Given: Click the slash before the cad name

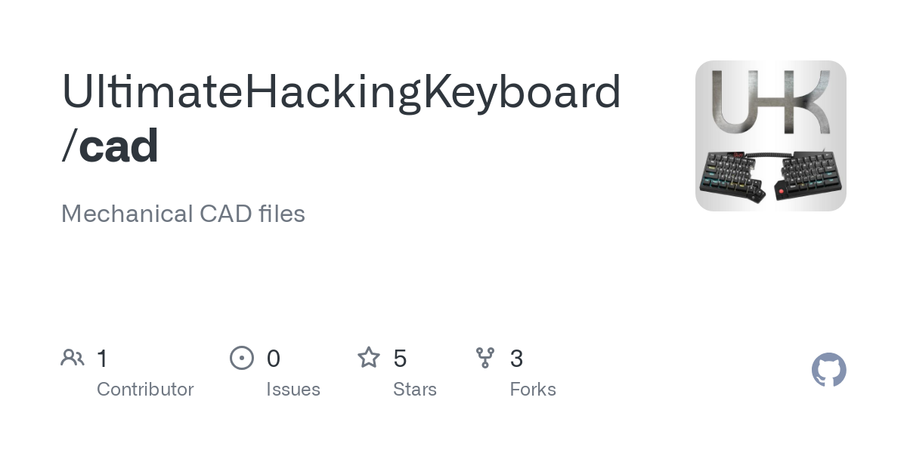Looking at the screenshot, I should (69, 146).
